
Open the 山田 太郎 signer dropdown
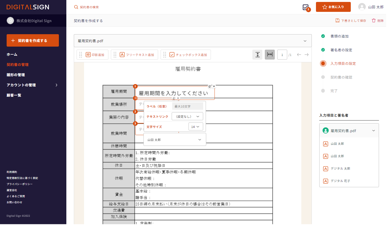pyautogui.click(x=175, y=140)
